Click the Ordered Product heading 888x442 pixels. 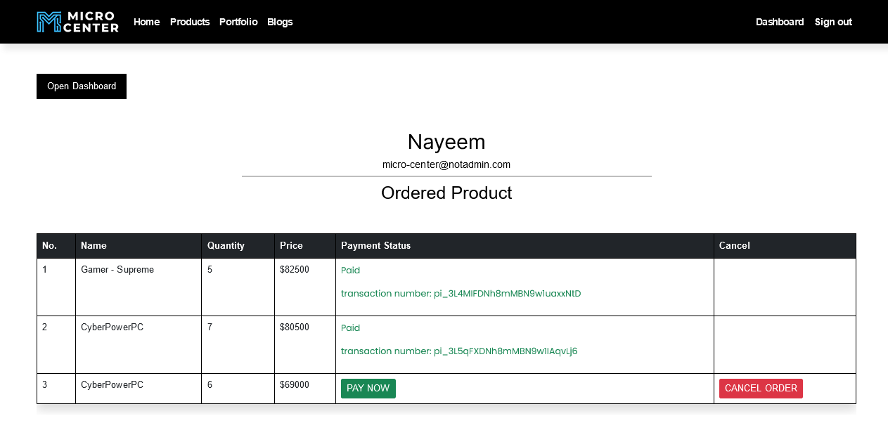[x=446, y=193]
